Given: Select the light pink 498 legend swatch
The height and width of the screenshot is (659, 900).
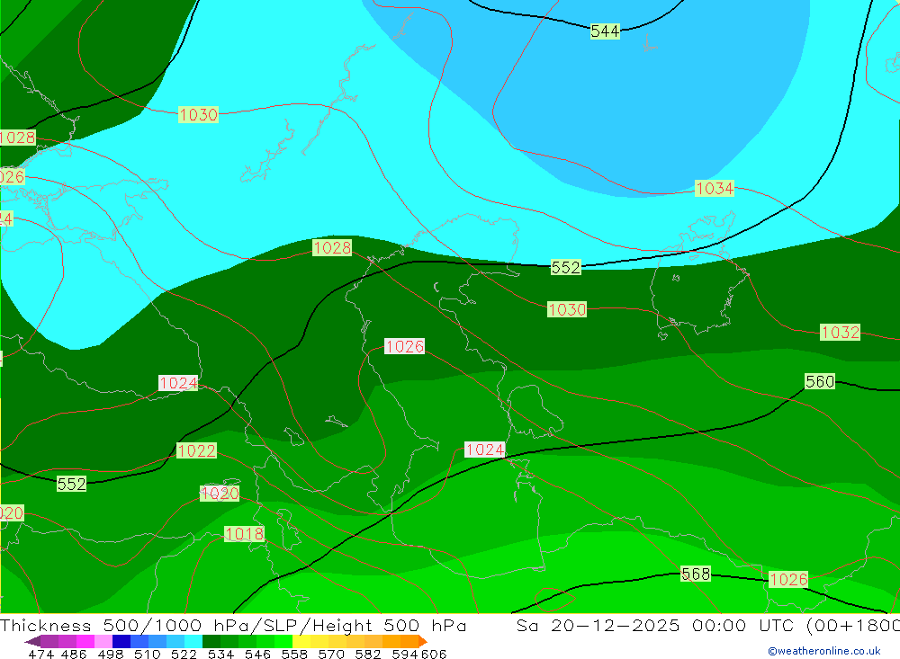Looking at the screenshot, I should (103, 641).
